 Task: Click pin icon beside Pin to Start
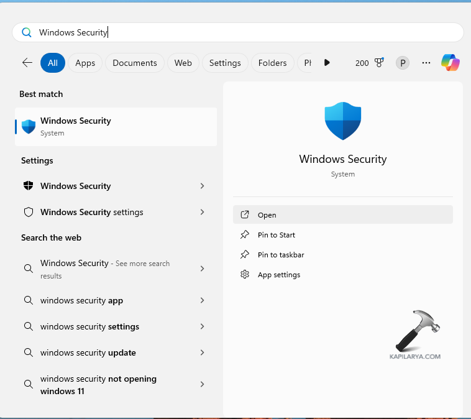(245, 234)
